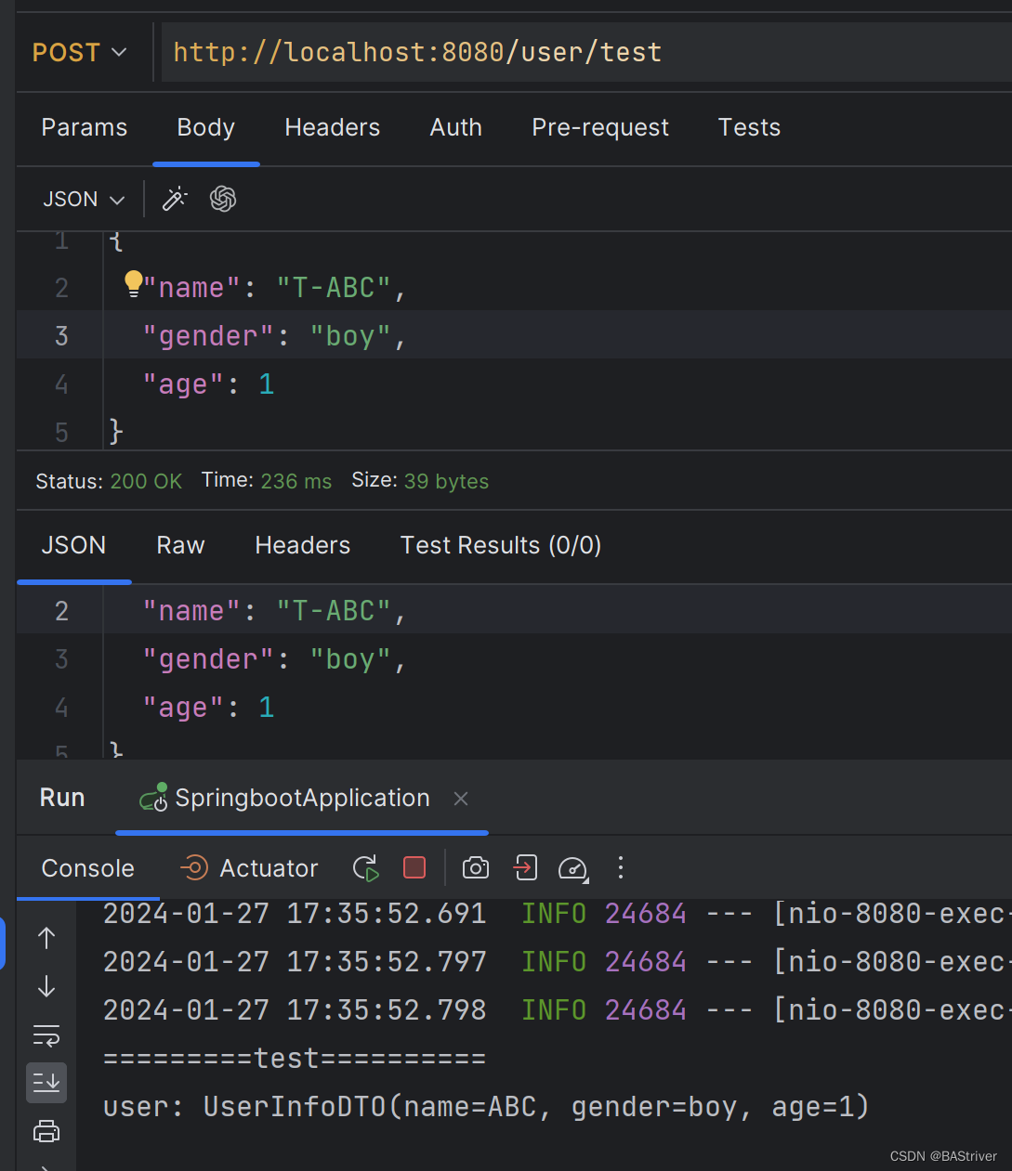1012x1171 pixels.
Task: Expand the JSON body type dropdown
Action: click(x=84, y=199)
